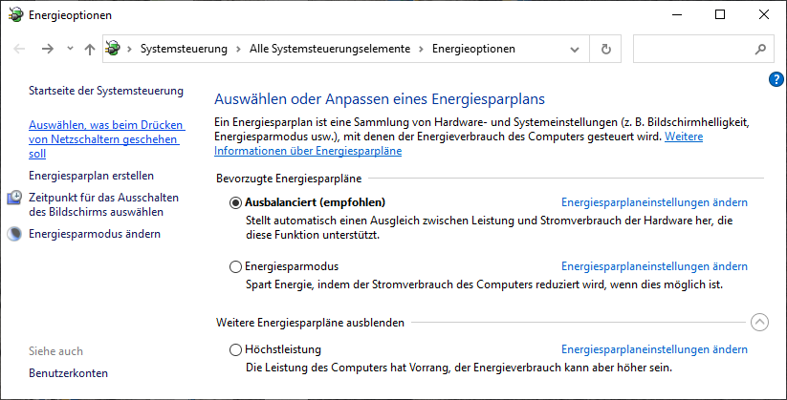
Task: Click the search magnifier icon
Action: (x=760, y=49)
